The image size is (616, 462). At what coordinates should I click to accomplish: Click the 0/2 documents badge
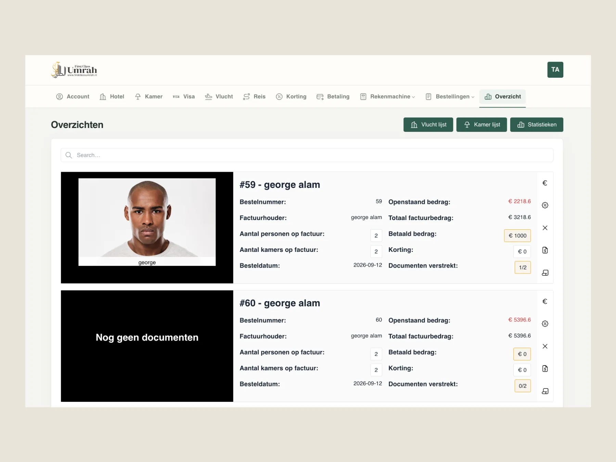click(523, 386)
